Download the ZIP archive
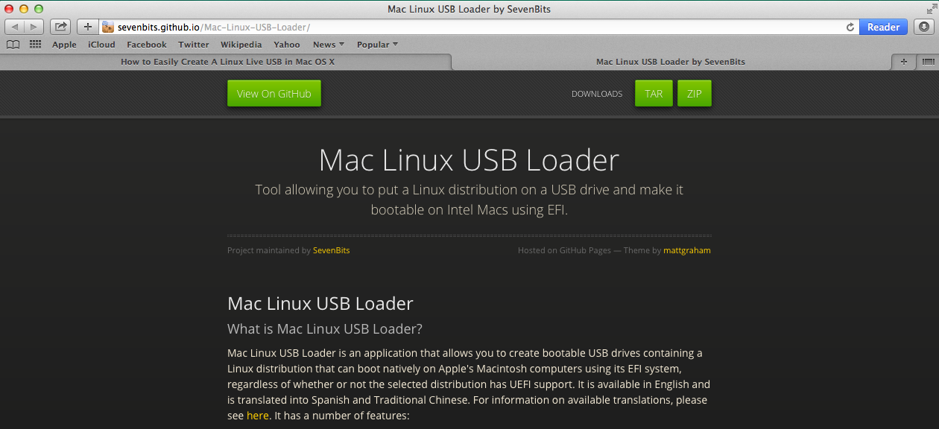 click(694, 93)
